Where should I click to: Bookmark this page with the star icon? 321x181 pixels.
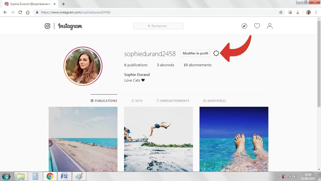pyautogui.click(x=281, y=12)
